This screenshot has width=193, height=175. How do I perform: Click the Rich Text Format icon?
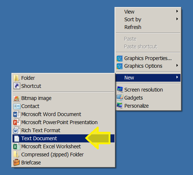click(17, 130)
